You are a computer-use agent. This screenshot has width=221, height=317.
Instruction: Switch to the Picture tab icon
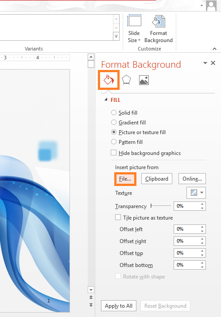coord(144,80)
